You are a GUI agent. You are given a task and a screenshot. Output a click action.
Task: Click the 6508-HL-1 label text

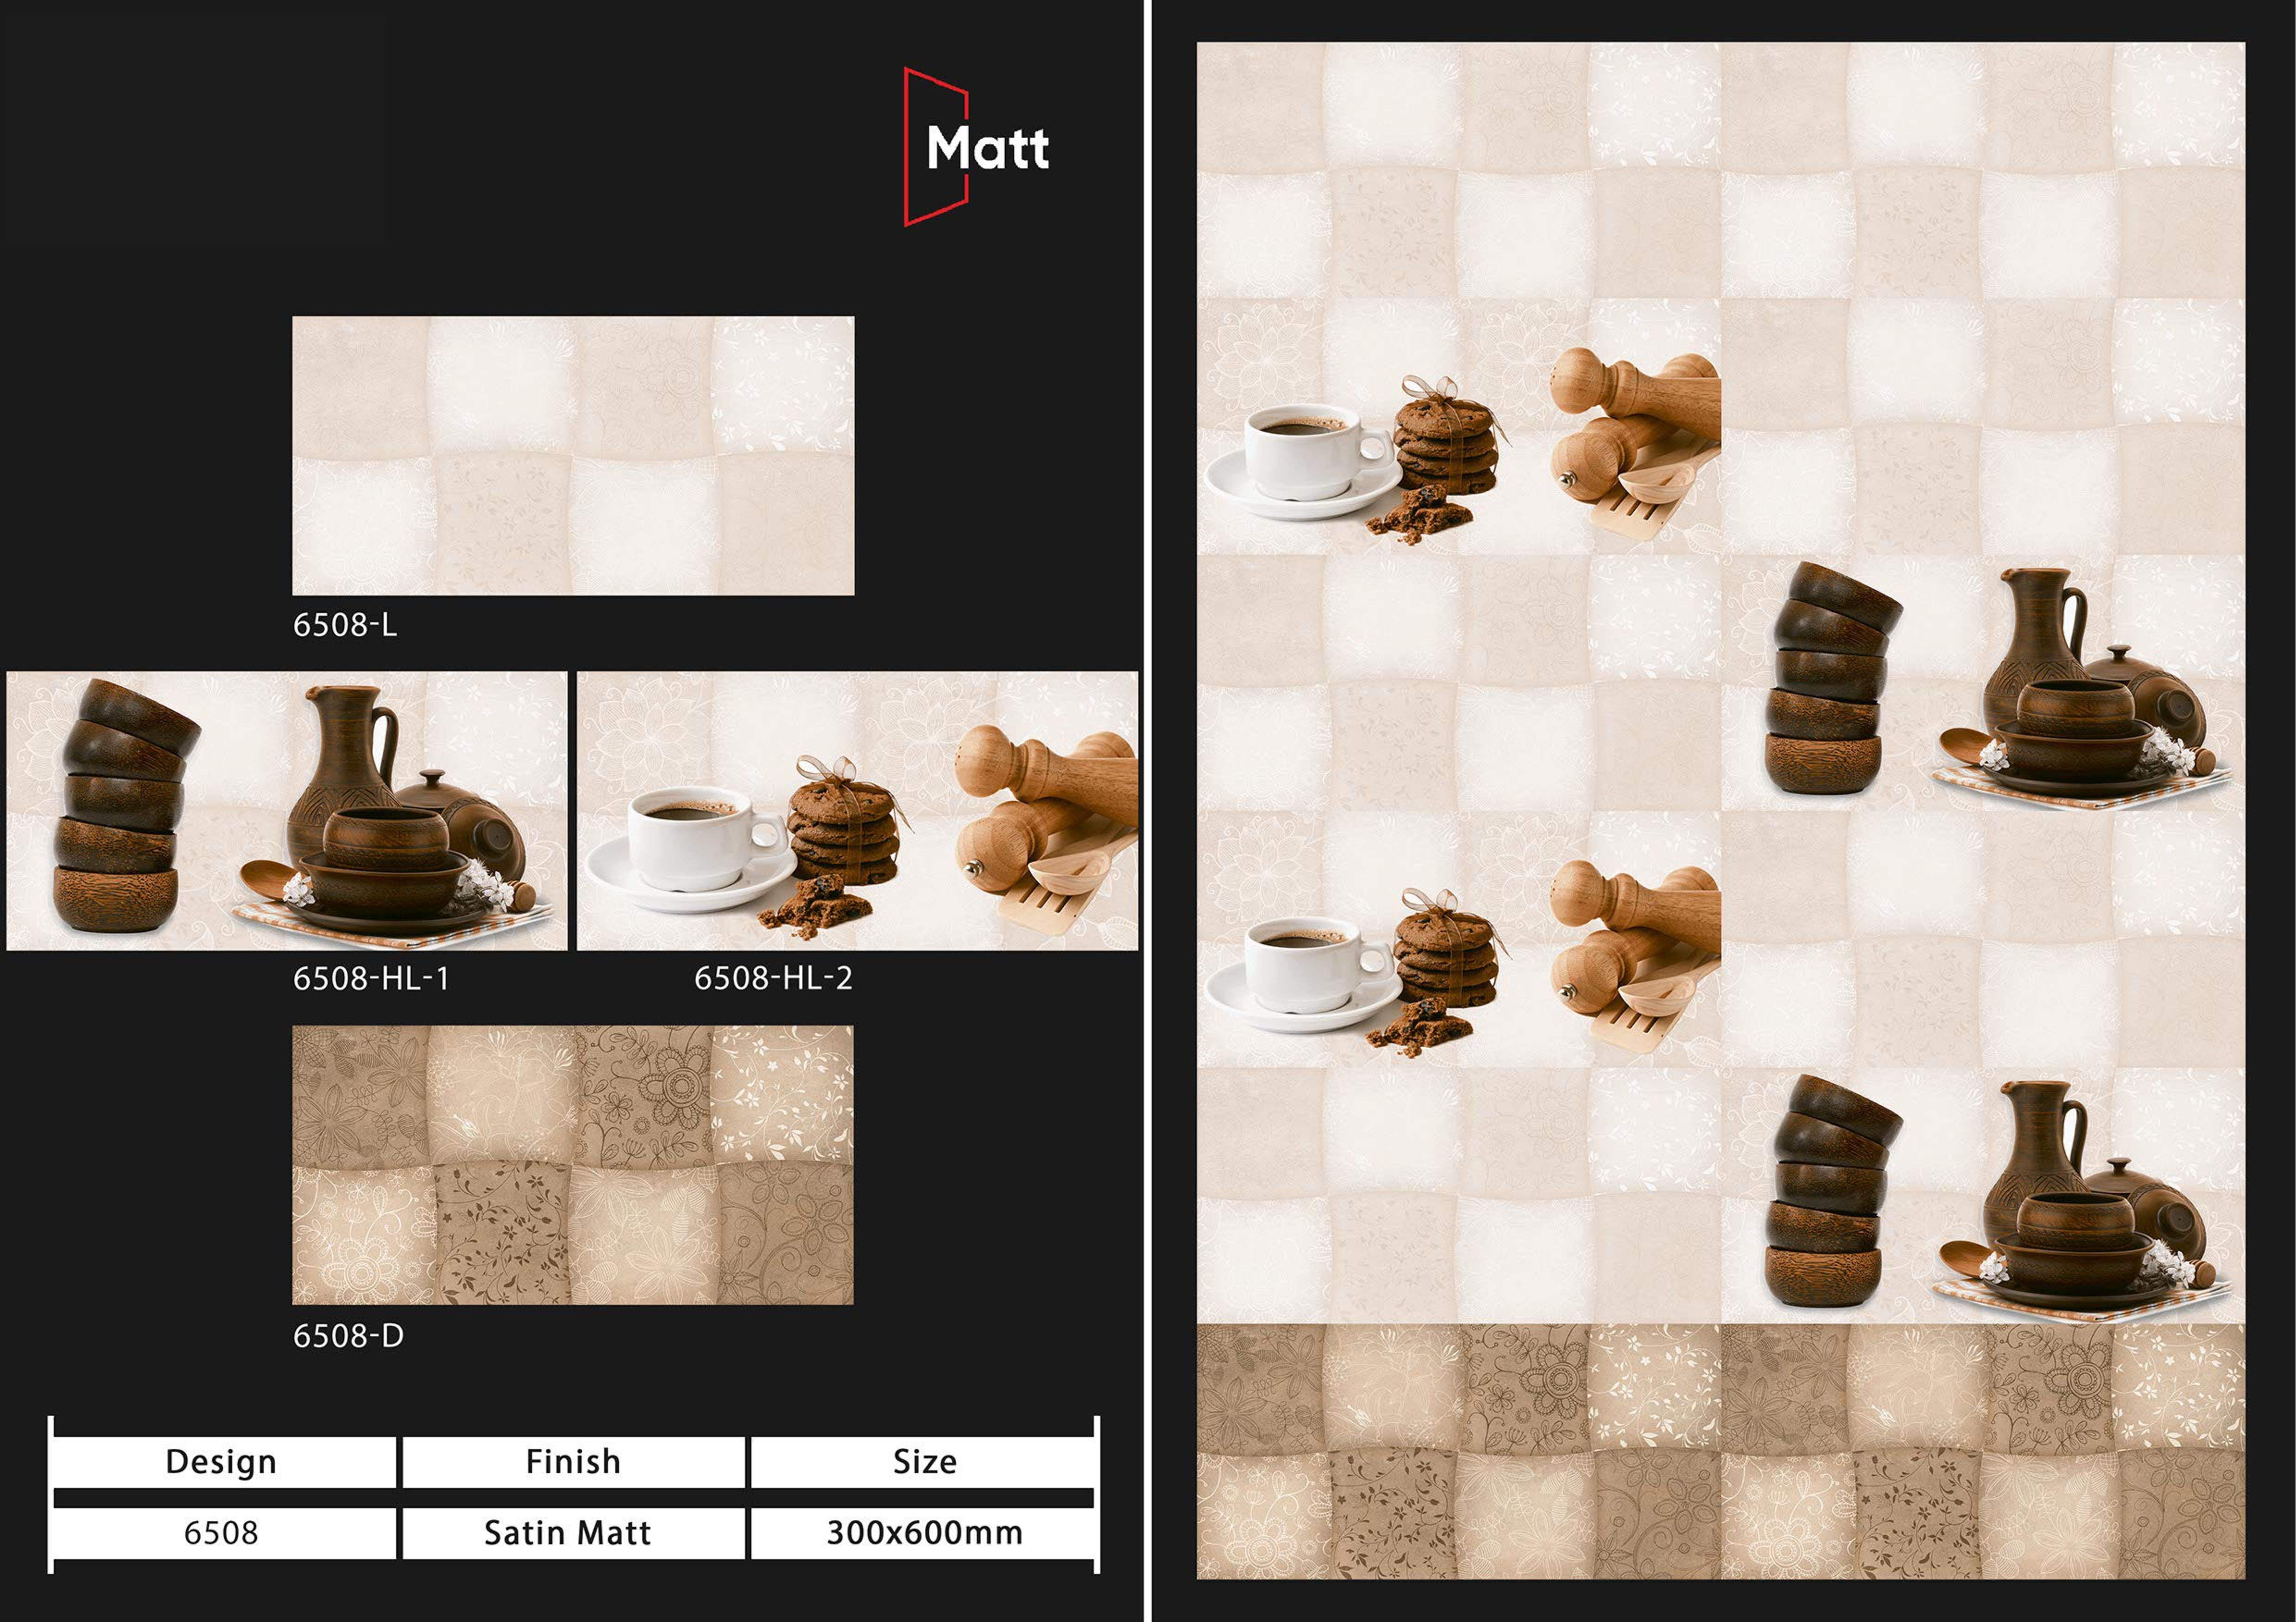(371, 978)
